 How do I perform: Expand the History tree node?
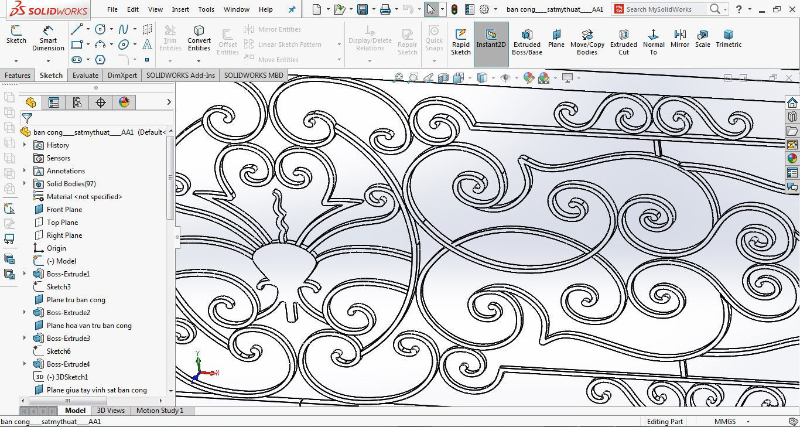point(25,145)
